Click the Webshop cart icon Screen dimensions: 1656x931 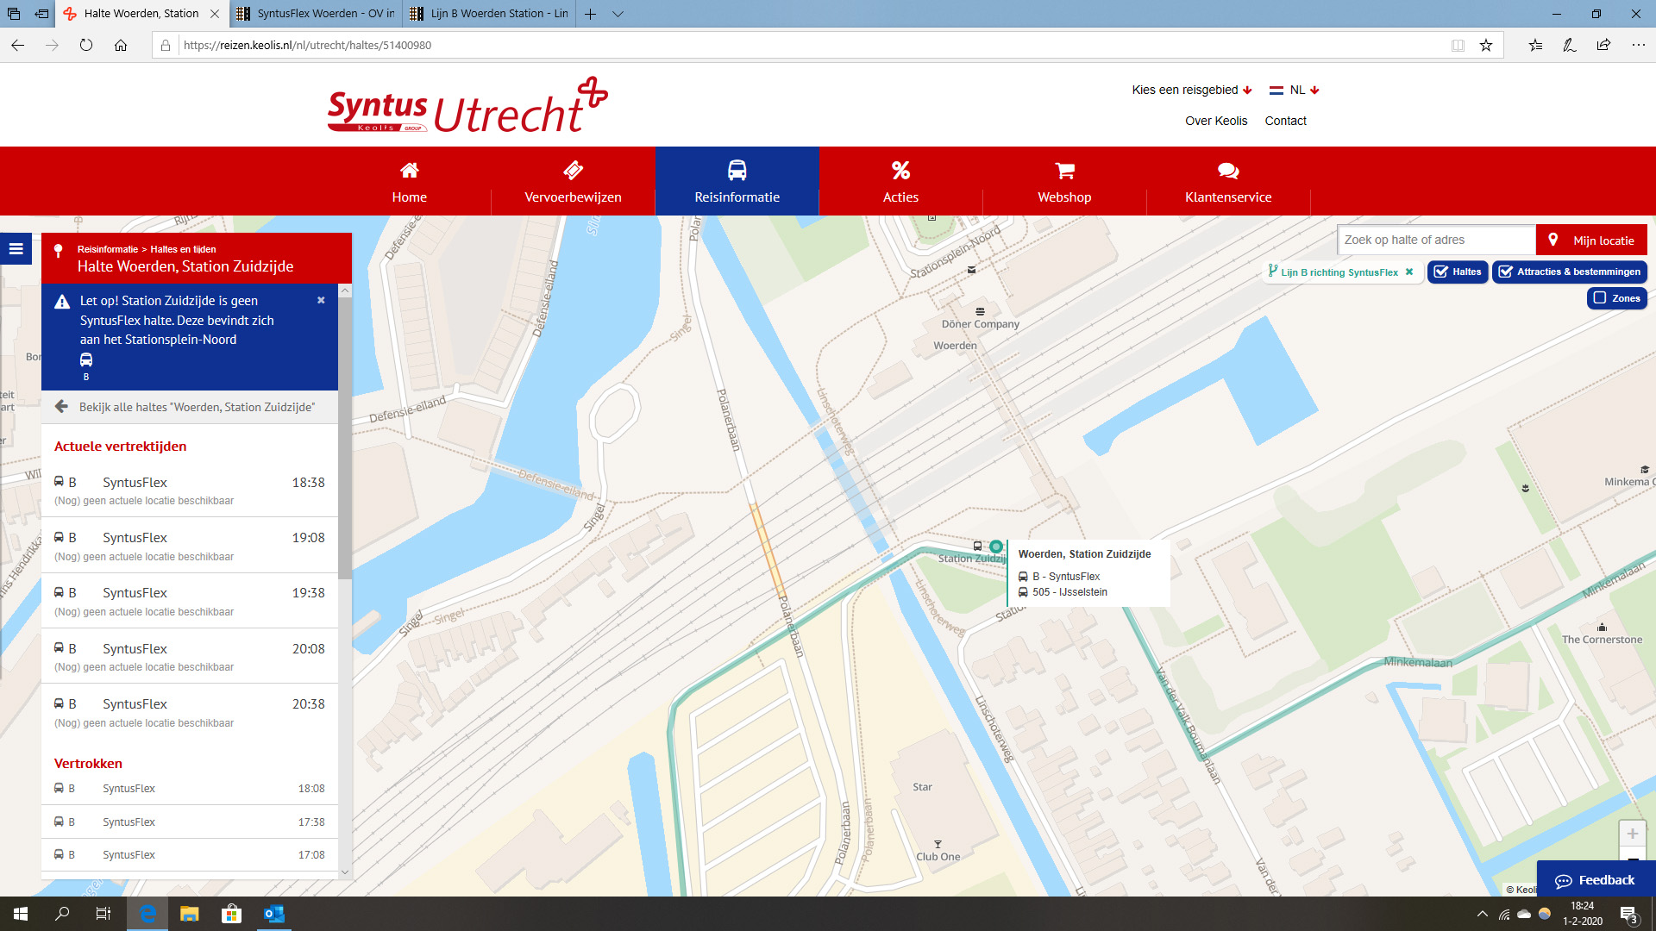pyautogui.click(x=1064, y=170)
